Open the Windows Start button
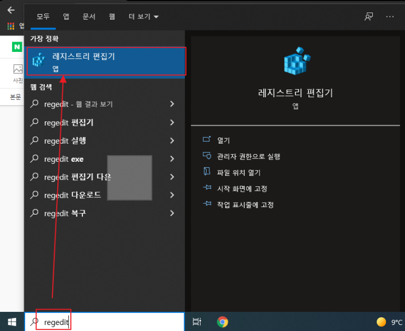This screenshot has height=331, width=405. pos(12,322)
